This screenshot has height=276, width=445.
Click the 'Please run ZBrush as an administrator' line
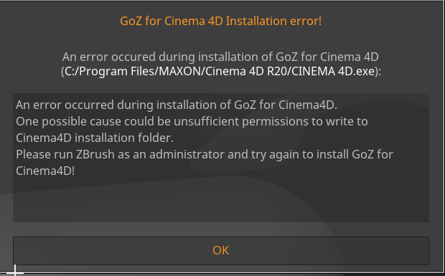point(205,154)
